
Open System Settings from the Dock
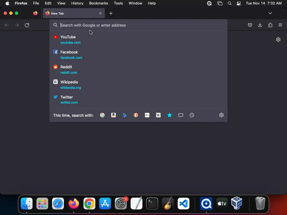[x=121, y=204]
